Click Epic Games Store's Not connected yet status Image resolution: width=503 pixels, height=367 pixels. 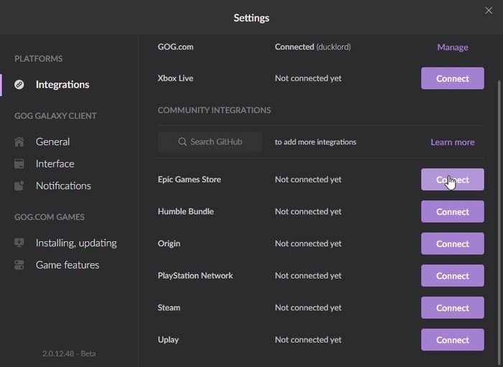[308, 180]
